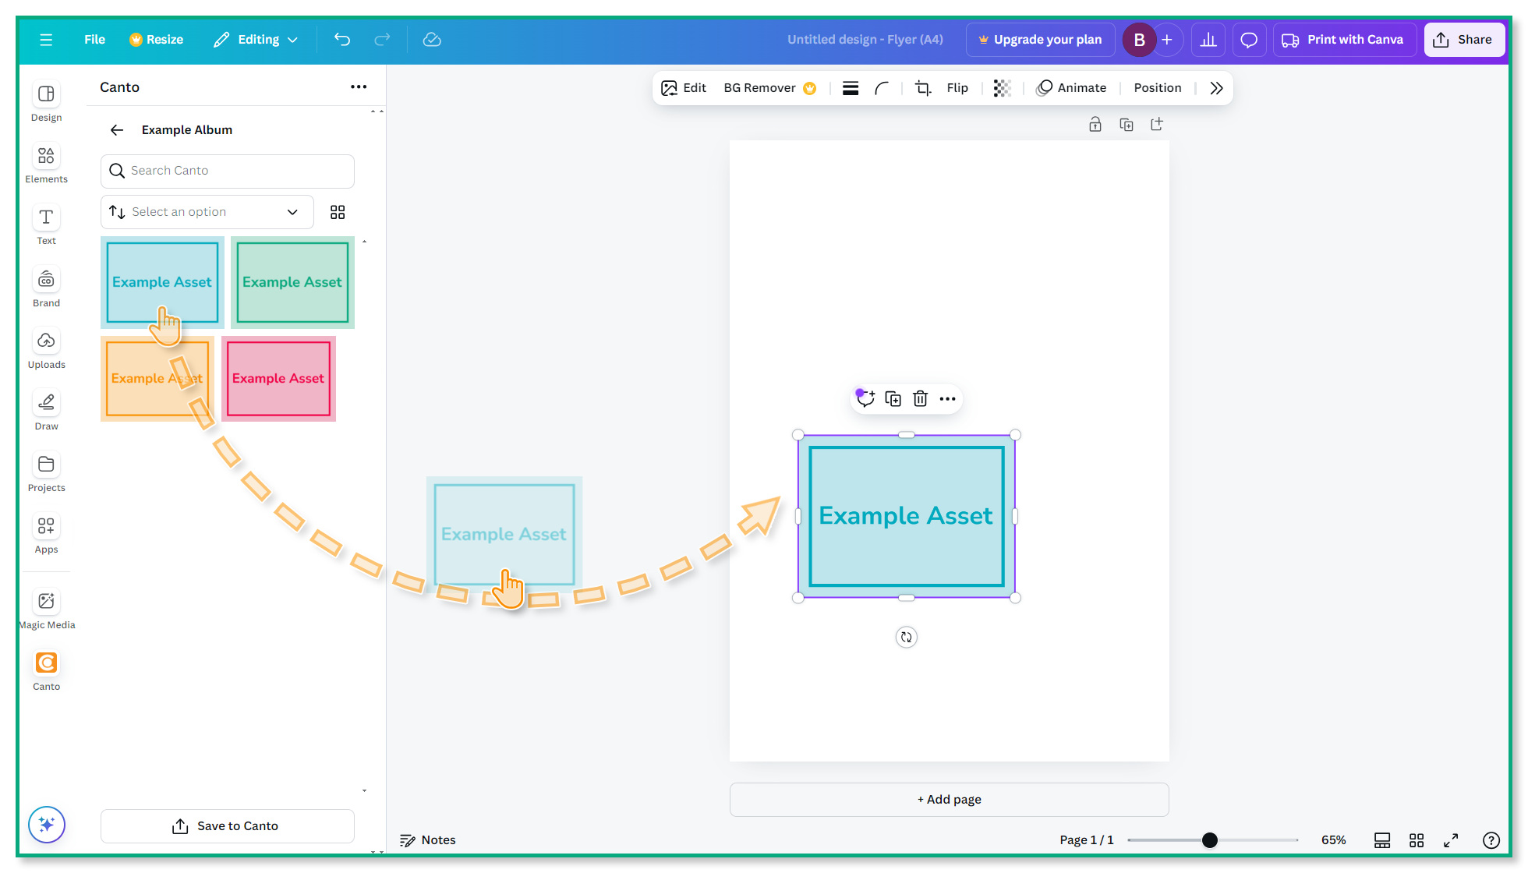1528x873 pixels.
Task: Open the Uploads panel
Action: (46, 348)
